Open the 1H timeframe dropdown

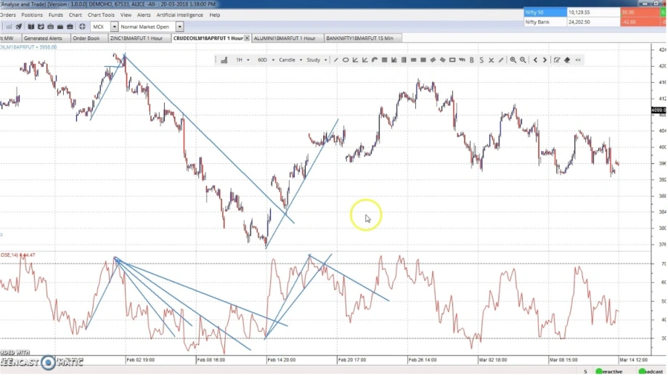tap(242, 60)
